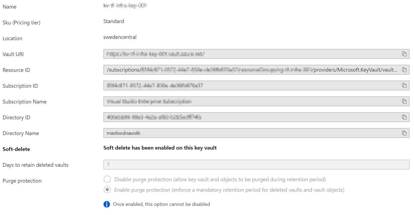
Task: Copy the Subscription Name value
Action: click(404, 101)
